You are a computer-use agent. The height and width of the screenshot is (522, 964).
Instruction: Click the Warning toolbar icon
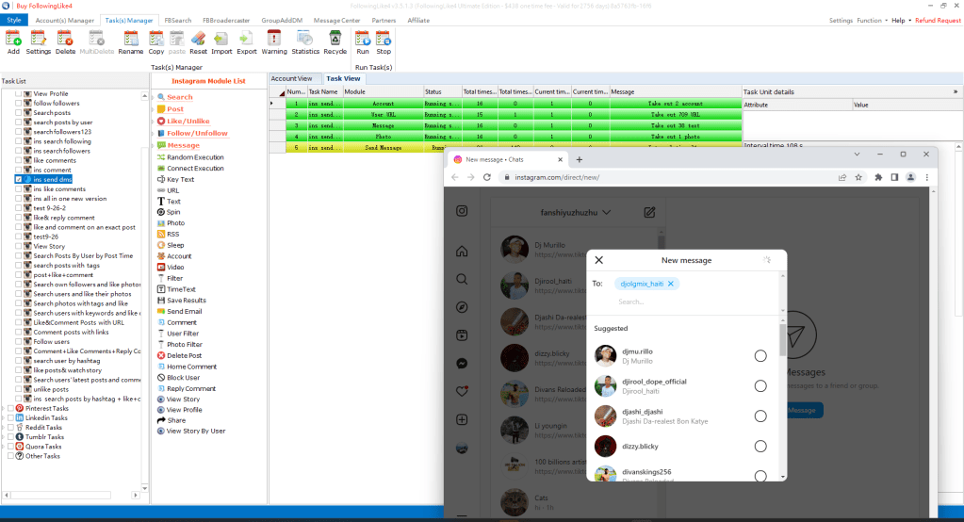click(x=274, y=41)
